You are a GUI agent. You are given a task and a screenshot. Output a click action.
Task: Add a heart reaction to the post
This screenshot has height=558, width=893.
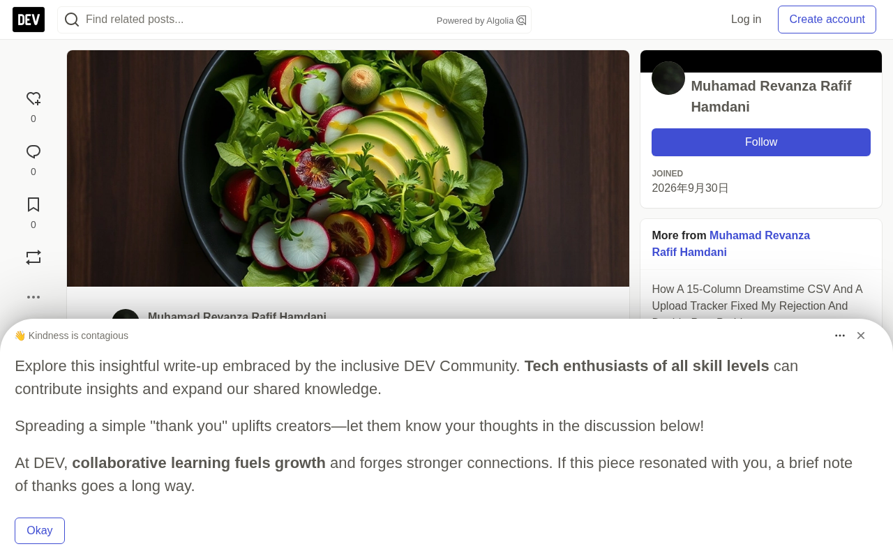(33, 99)
